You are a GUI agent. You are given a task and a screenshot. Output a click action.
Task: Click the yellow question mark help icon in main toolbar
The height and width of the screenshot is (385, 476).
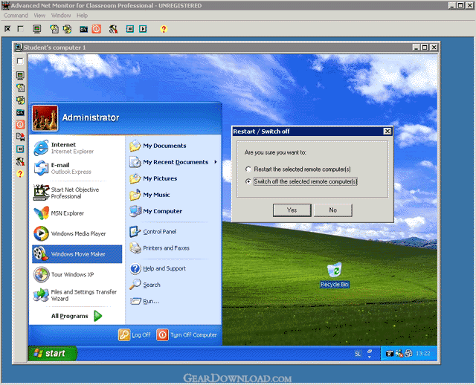point(164,29)
